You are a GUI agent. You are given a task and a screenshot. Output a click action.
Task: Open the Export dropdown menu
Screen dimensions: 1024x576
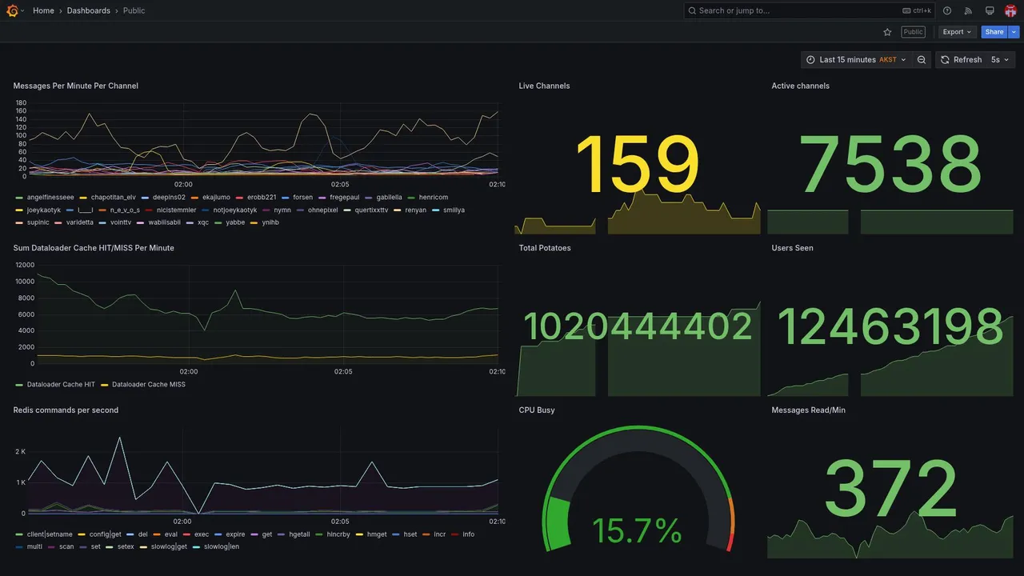pyautogui.click(x=957, y=32)
